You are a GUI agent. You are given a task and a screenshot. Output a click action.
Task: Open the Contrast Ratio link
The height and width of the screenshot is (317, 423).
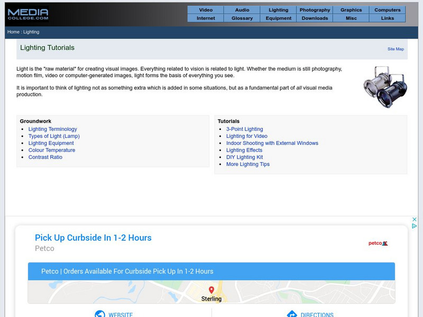click(x=45, y=157)
